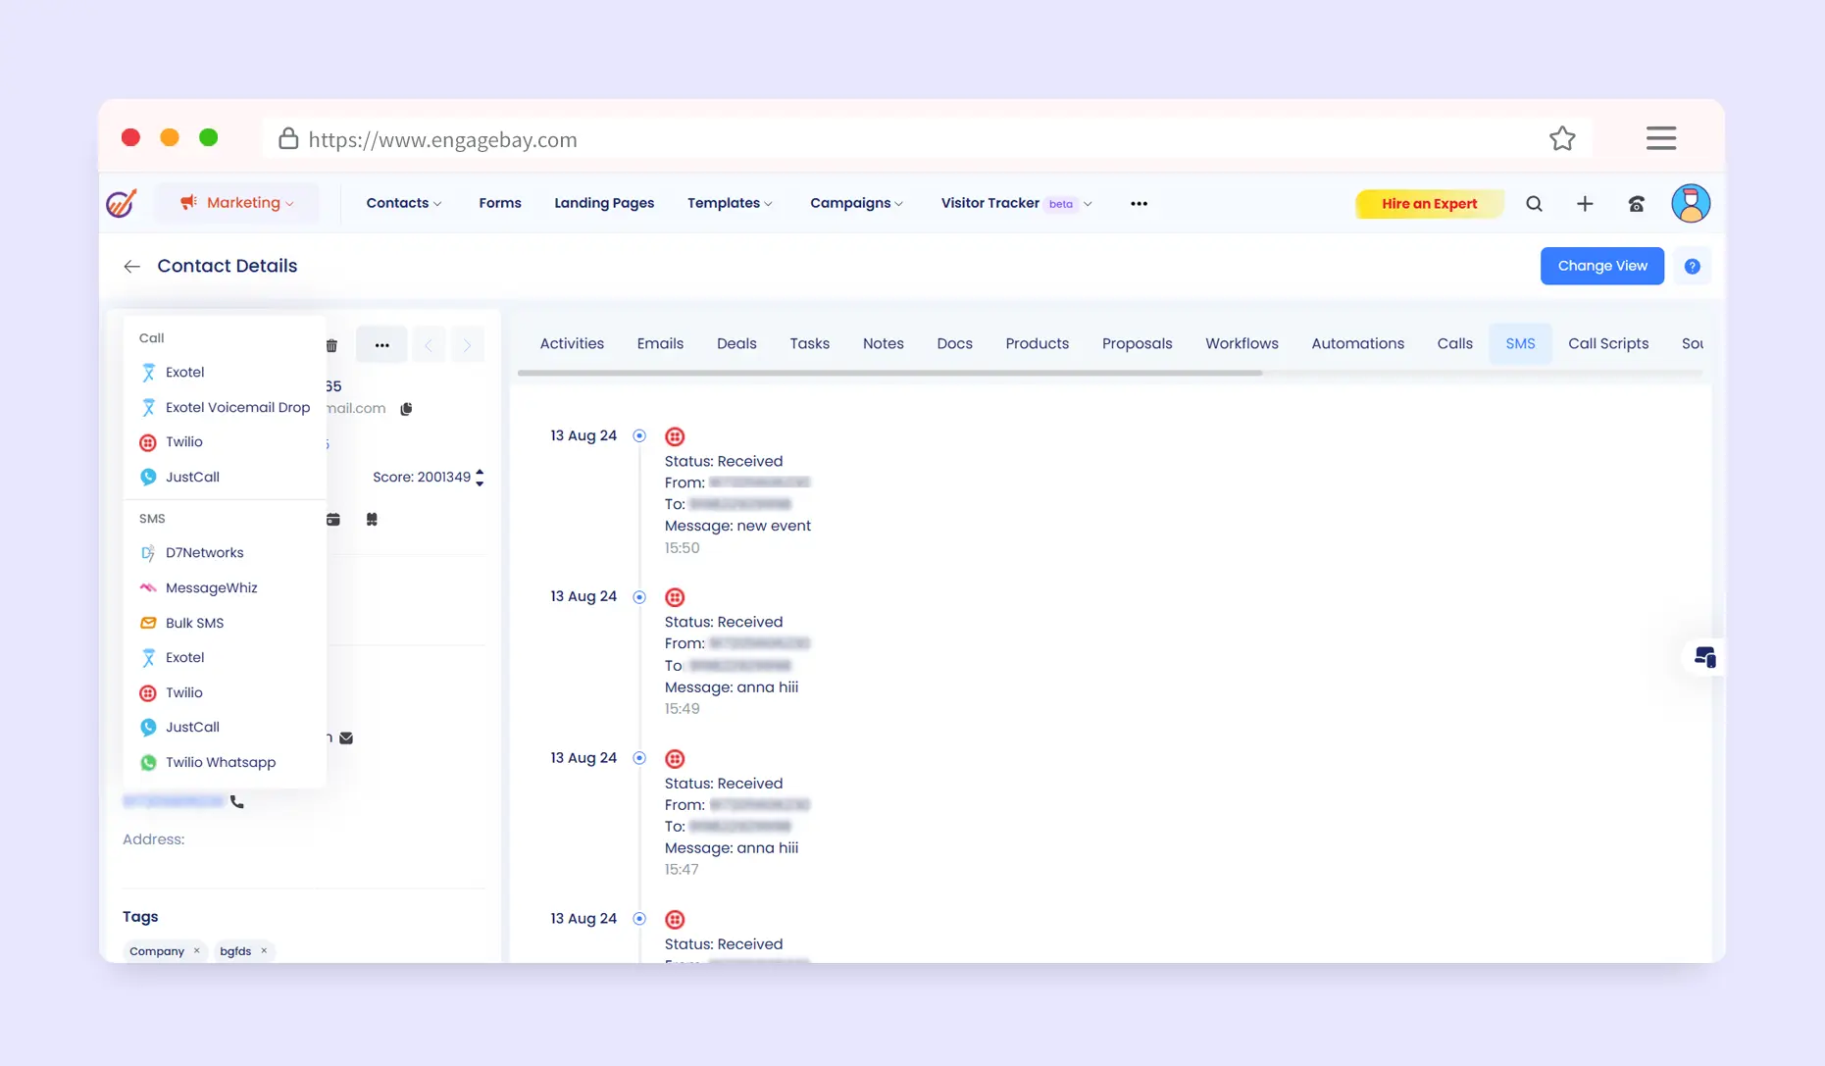The height and width of the screenshot is (1066, 1825).
Task: Click the user profile avatar
Action: point(1690,204)
